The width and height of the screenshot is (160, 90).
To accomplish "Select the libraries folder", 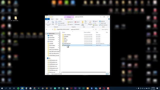I will tap(66, 40).
